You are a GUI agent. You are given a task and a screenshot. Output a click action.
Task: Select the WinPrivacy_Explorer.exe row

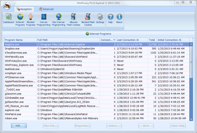coord(97,65)
